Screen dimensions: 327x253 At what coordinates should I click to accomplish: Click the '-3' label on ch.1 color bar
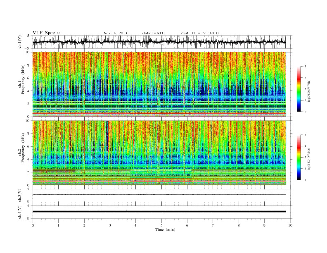pyautogui.click(x=305, y=67)
